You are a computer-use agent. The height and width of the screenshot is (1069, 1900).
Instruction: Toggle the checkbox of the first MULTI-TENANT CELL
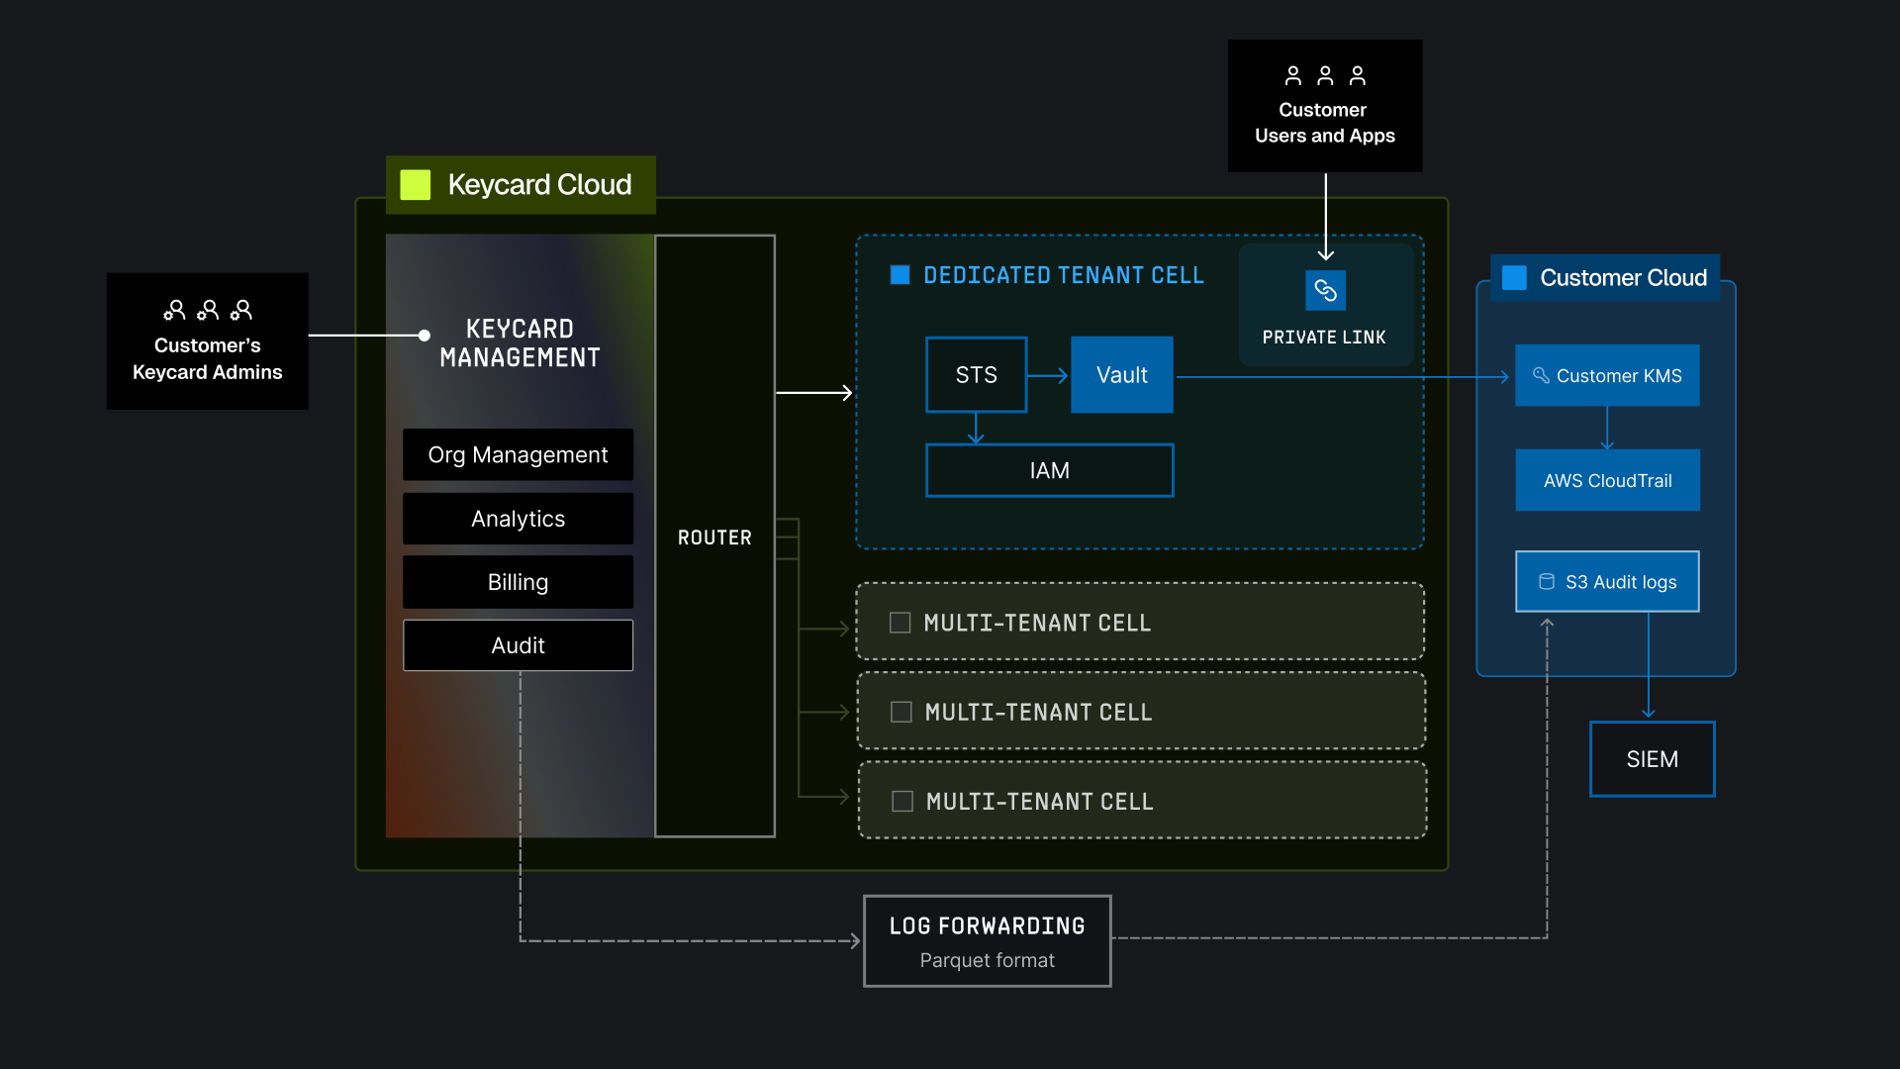pyautogui.click(x=901, y=623)
